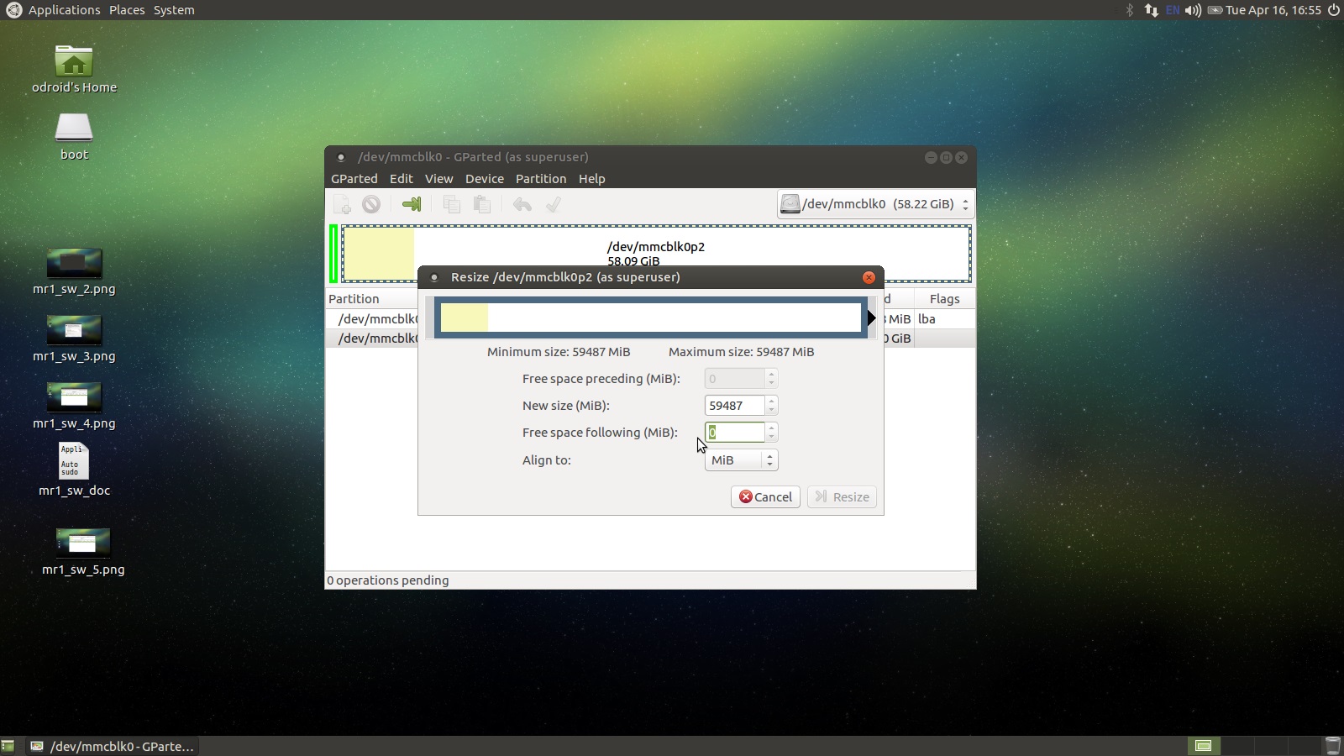The height and width of the screenshot is (756, 1344).
Task: Click the Free space following spinner arrows
Action: [x=771, y=433]
